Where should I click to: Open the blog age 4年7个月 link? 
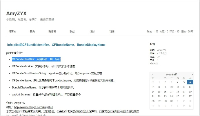[x=162, y=53]
